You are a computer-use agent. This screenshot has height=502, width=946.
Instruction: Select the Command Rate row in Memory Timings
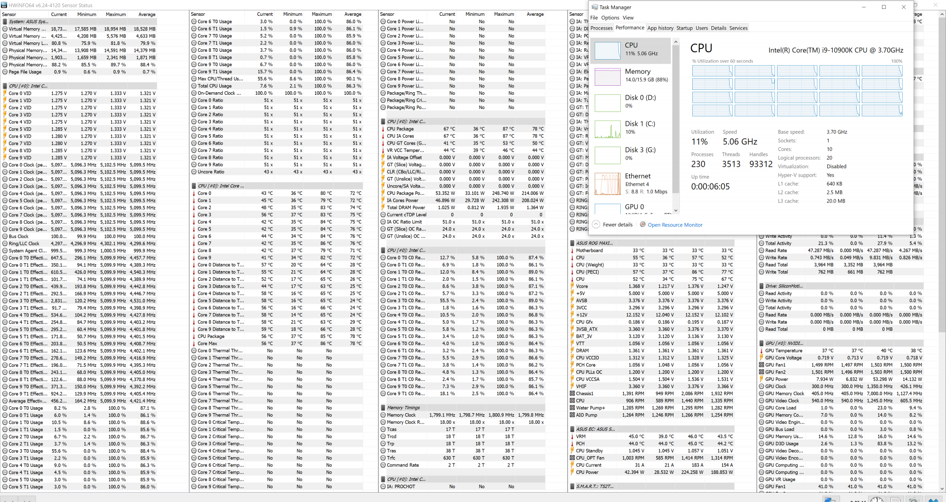point(463,465)
